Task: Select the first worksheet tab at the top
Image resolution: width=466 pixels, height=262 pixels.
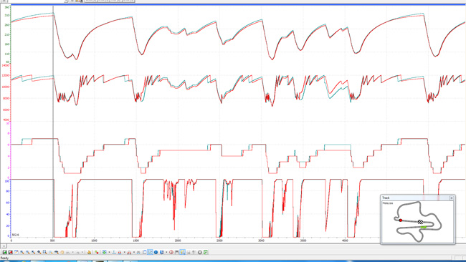Action: 90,1
